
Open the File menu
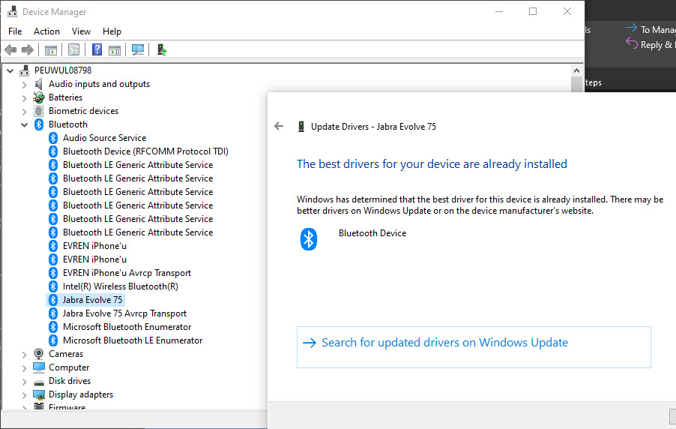(15, 31)
